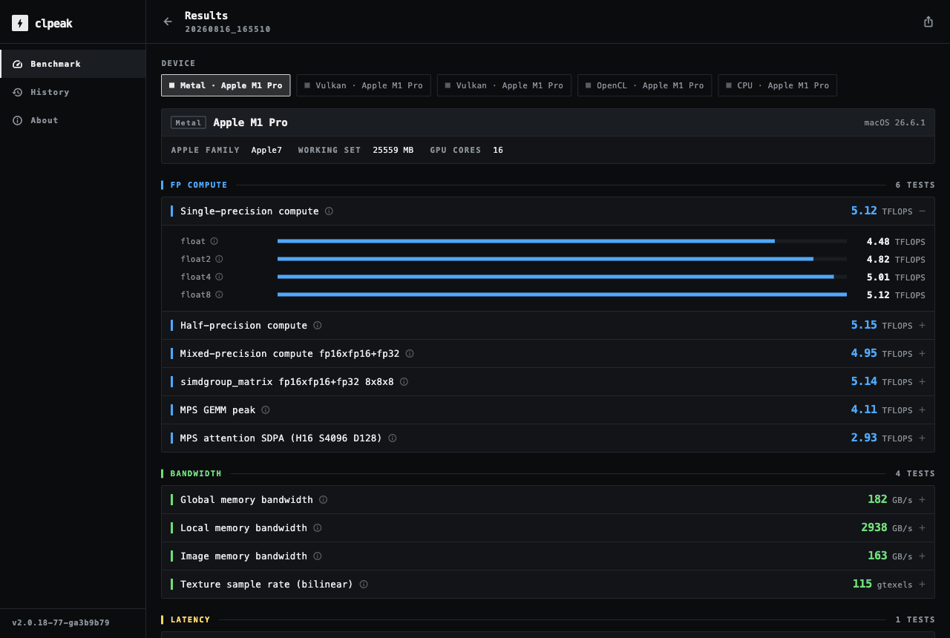Viewport: 950px width, 638px height.
Task: Click version string v2.0.18-77-ga3b9b79
Action: coord(61,623)
